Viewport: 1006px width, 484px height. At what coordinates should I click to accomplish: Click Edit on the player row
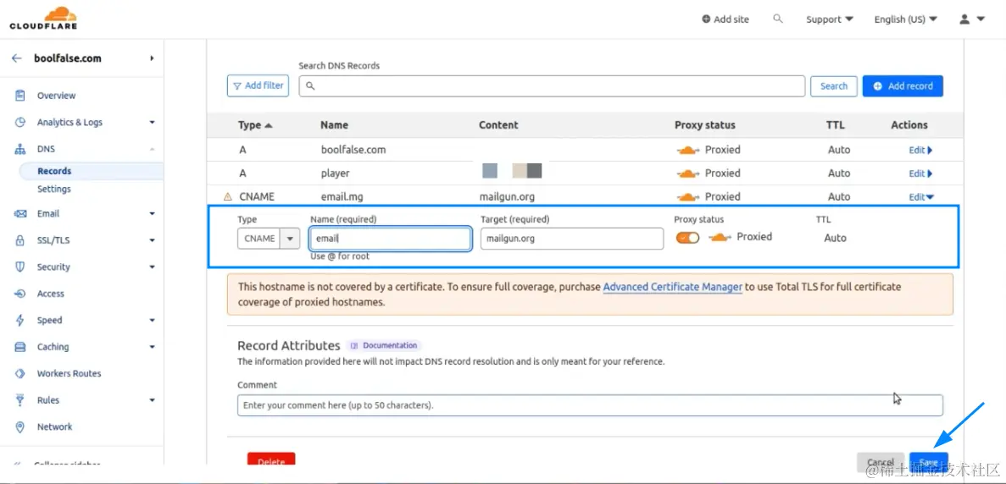click(920, 173)
